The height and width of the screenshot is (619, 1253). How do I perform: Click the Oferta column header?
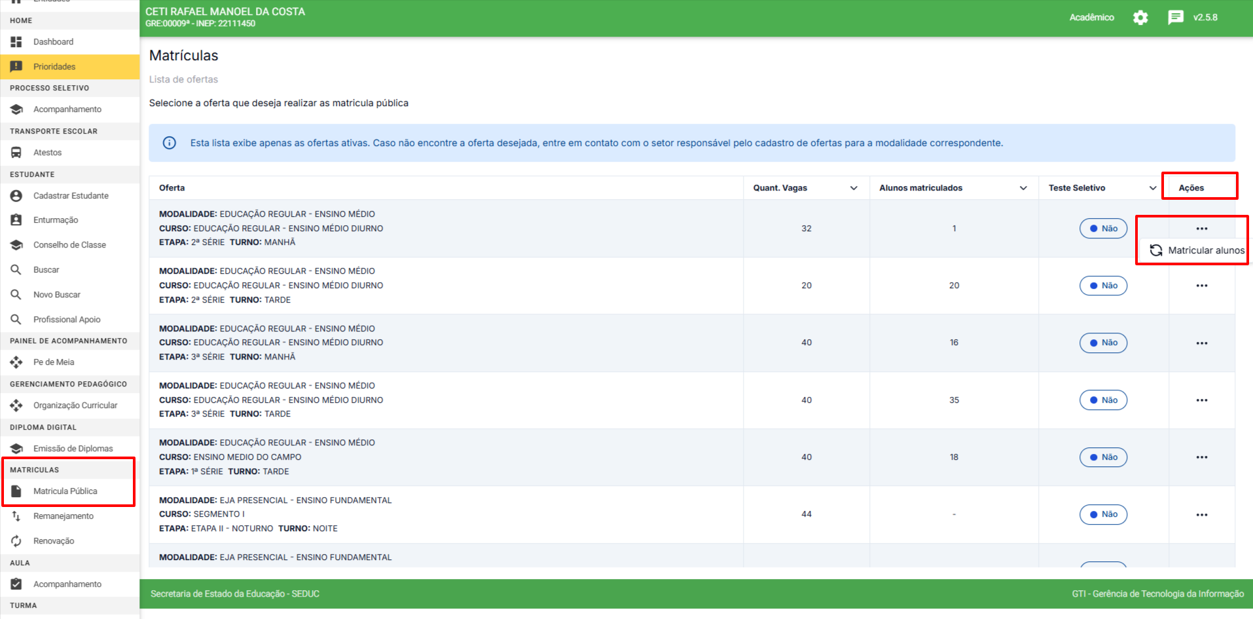coord(172,188)
